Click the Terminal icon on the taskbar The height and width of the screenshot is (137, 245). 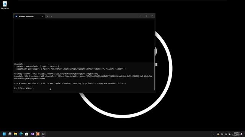coord(43,134)
